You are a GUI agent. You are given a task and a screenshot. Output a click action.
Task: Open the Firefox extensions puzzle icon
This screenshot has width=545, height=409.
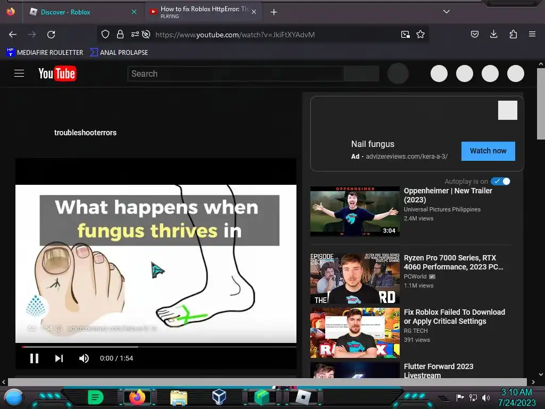[x=513, y=34]
